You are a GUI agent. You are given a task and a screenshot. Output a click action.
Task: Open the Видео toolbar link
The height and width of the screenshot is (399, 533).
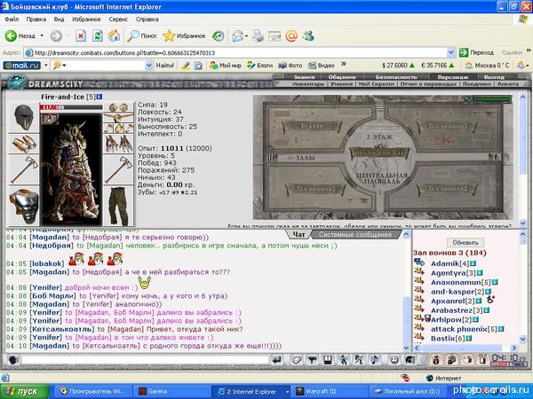[x=322, y=66]
